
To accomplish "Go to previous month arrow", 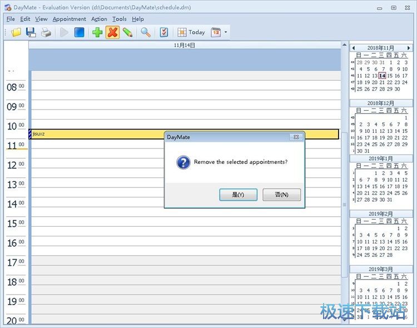I will tap(354, 48).
